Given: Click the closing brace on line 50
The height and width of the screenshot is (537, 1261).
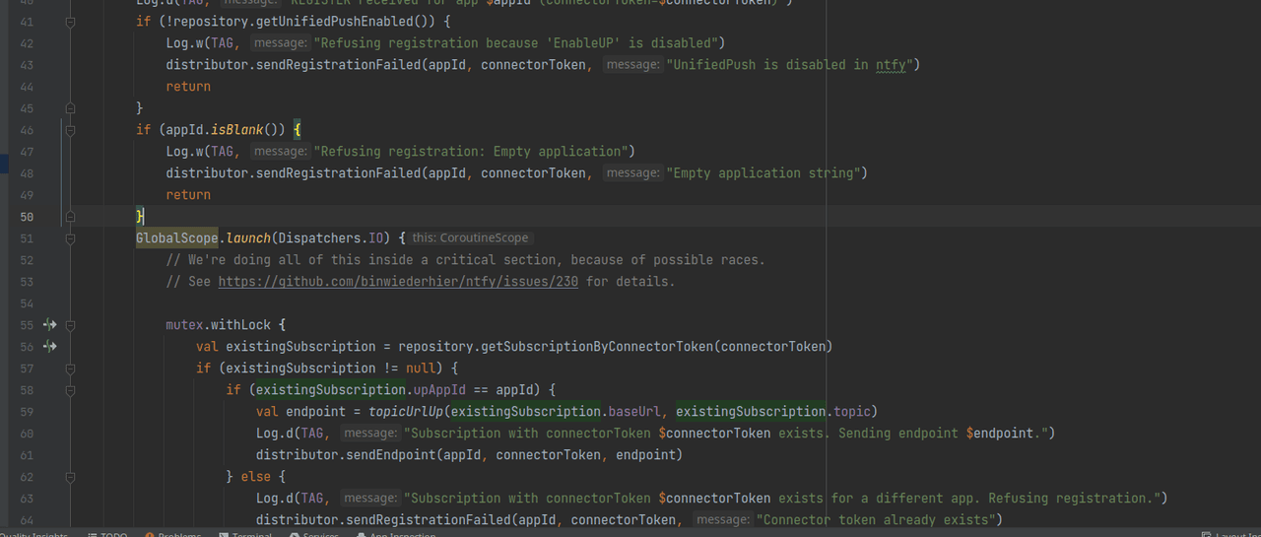Looking at the screenshot, I should tap(140, 216).
